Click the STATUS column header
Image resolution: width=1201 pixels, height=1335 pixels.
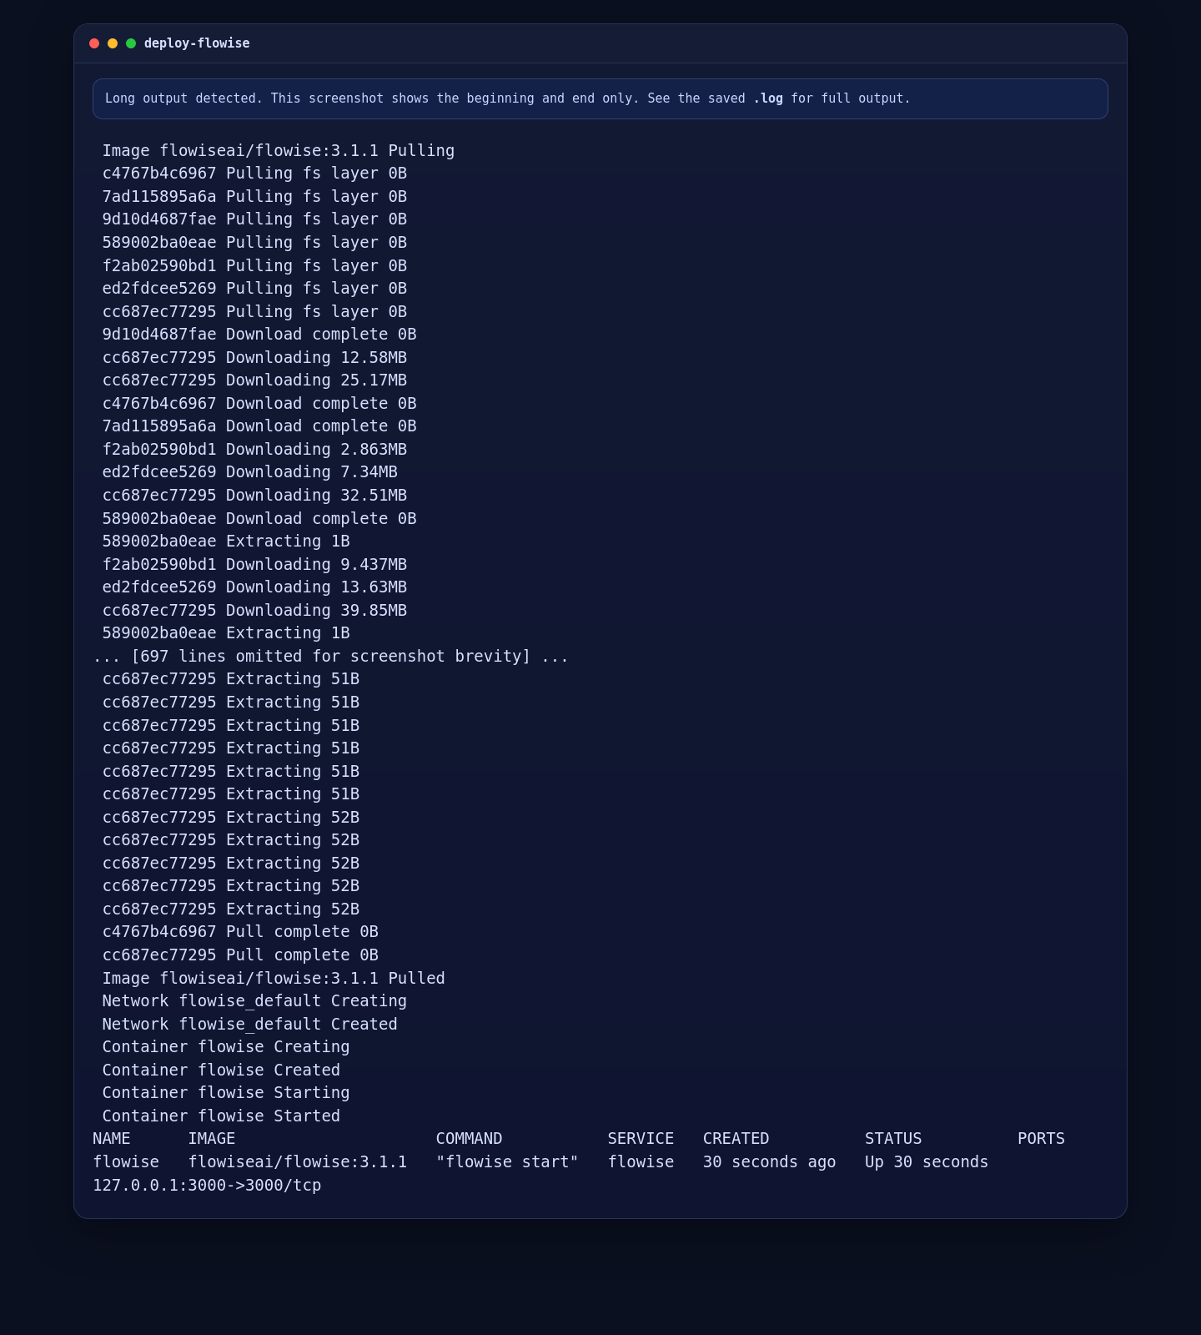click(x=893, y=1139)
